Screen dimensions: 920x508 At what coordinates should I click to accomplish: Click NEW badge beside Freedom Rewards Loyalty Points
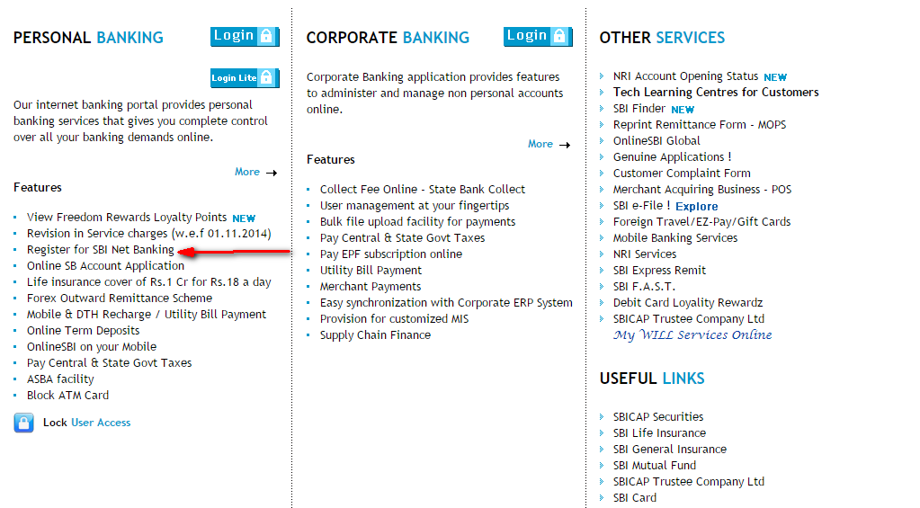click(x=244, y=218)
